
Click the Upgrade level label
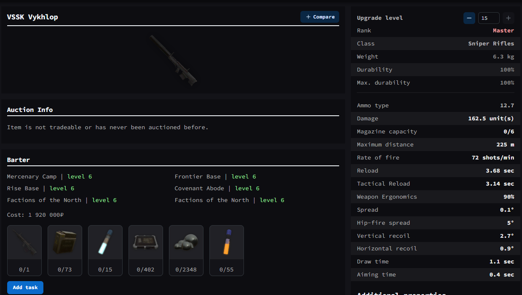coord(380,18)
